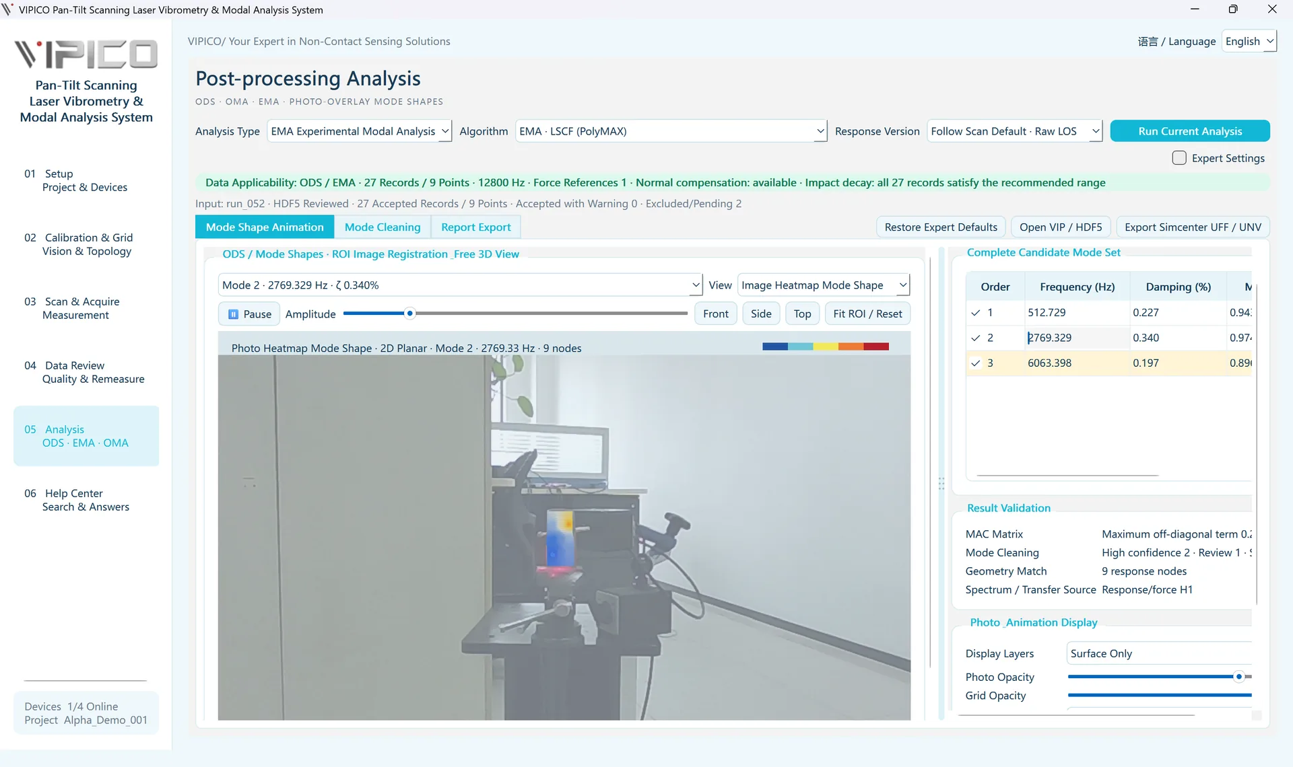The height and width of the screenshot is (767, 1293).
Task: Toggle the checkmark for mode order 1
Action: pos(975,313)
